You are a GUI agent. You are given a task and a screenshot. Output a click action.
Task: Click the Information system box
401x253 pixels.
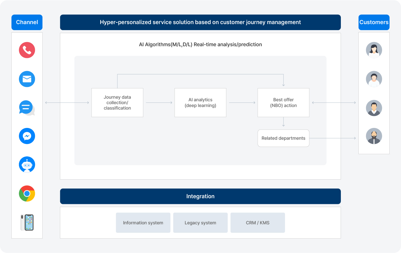143,223
